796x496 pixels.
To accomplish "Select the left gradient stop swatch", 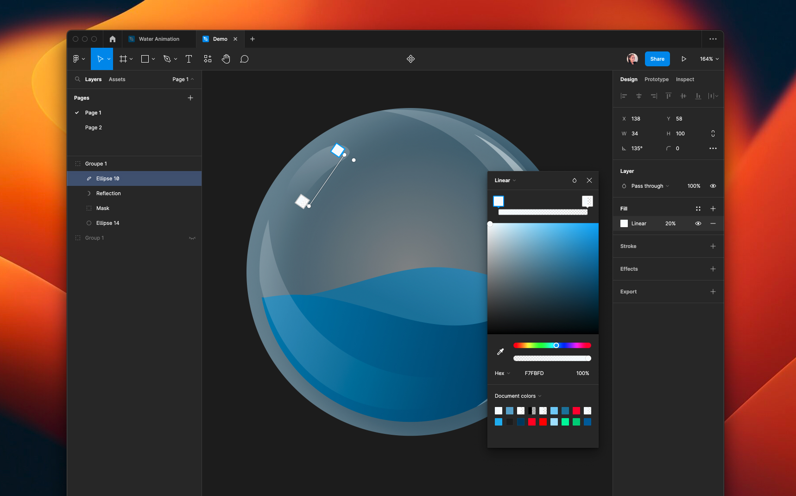I will pos(499,201).
